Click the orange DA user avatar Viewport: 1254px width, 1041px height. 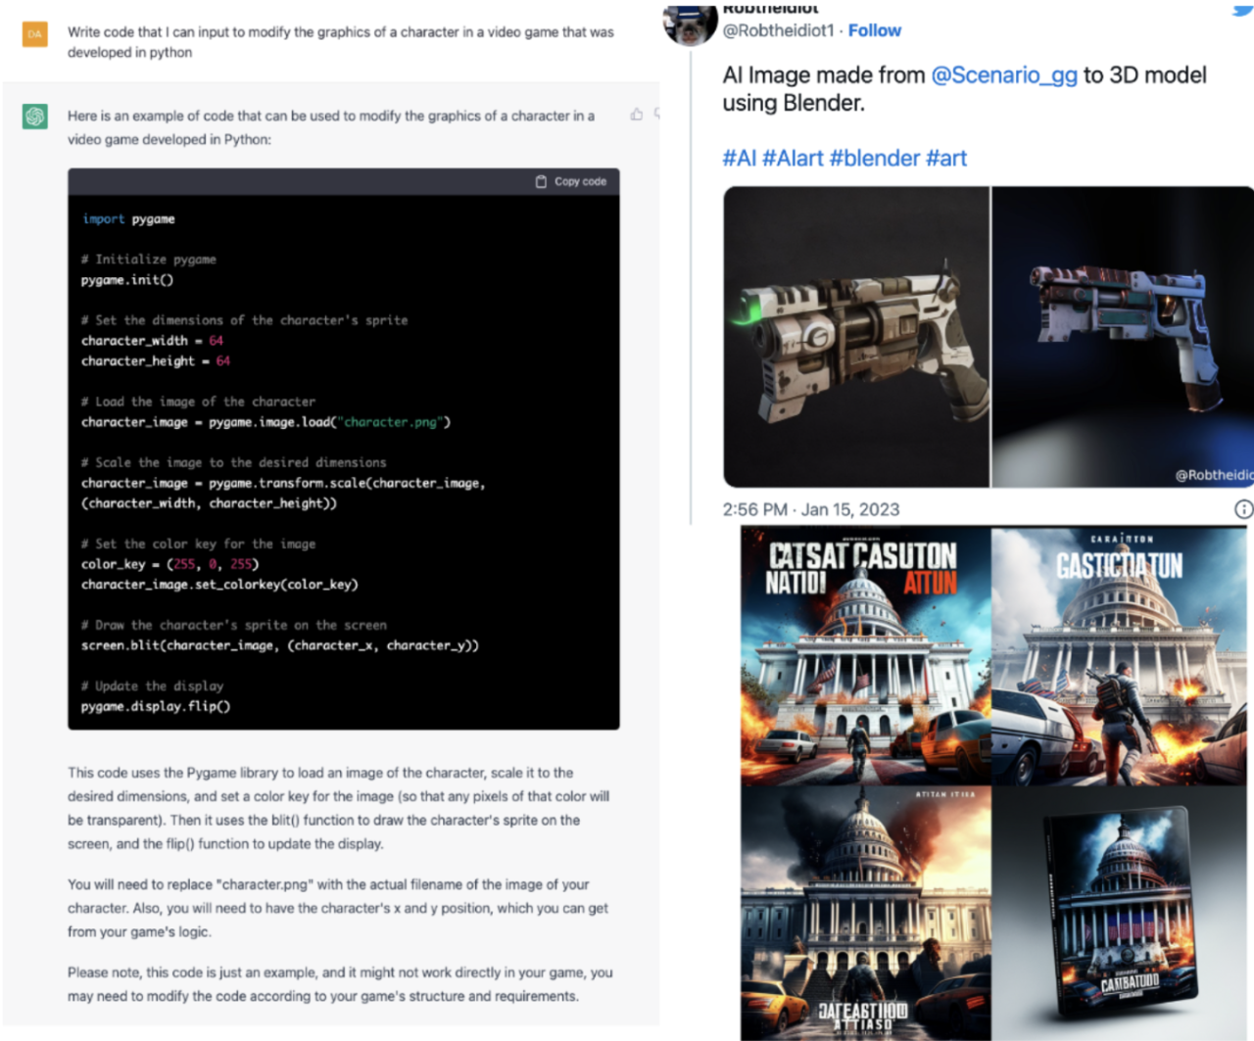35,34
